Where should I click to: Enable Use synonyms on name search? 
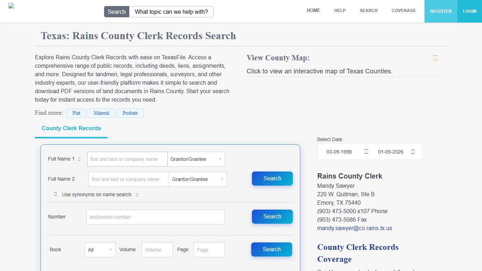pyautogui.click(x=55, y=194)
